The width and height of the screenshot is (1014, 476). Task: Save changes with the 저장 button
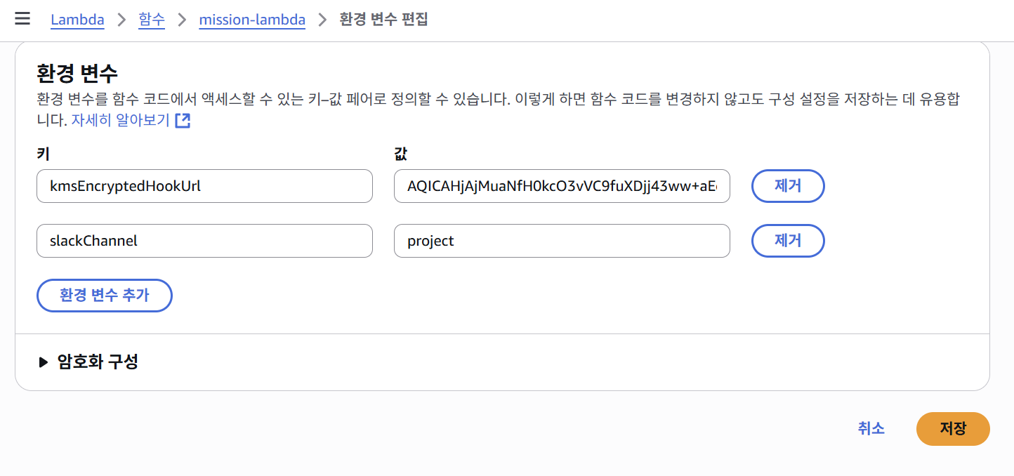[x=953, y=428]
